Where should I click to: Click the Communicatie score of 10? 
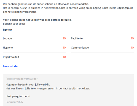coord(132,47)
